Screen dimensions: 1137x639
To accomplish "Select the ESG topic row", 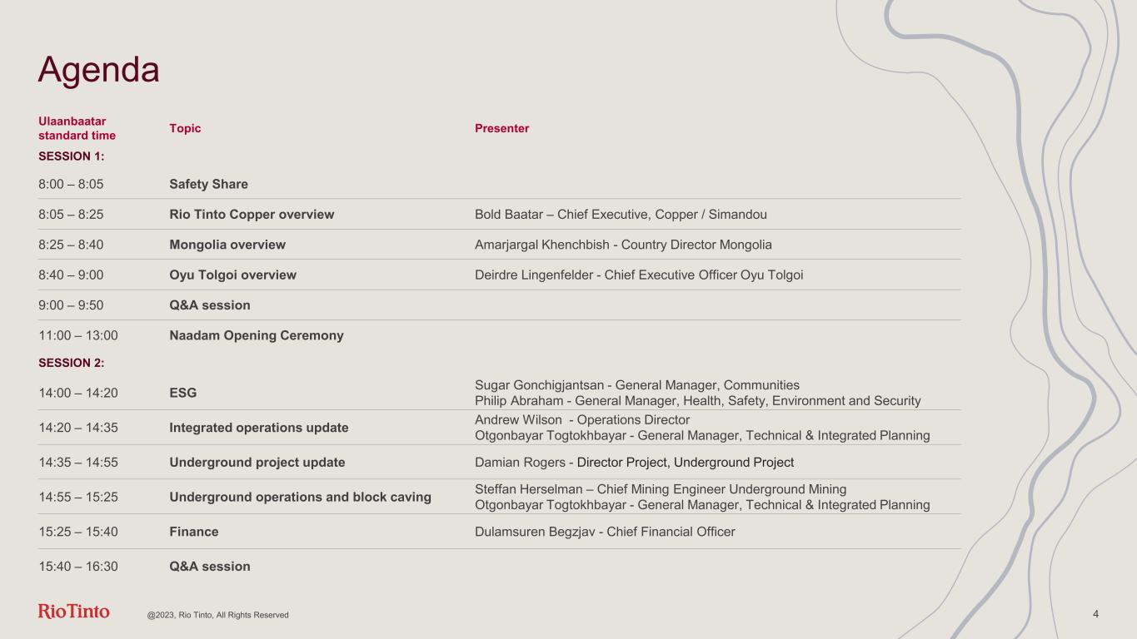I will click(x=183, y=393).
